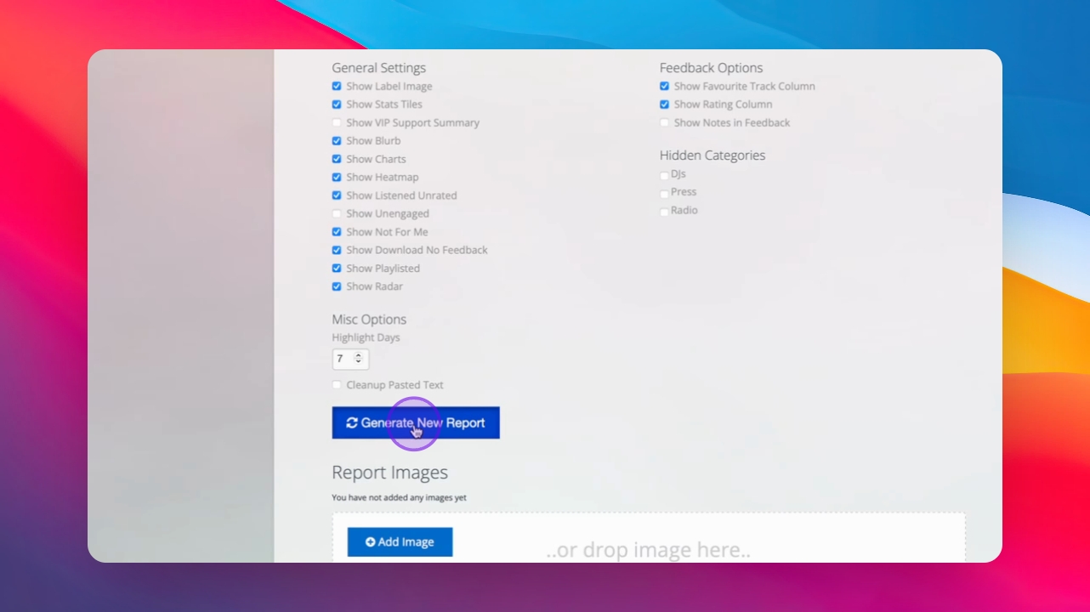Click the Generate New Report button
1090x612 pixels.
coord(416,422)
